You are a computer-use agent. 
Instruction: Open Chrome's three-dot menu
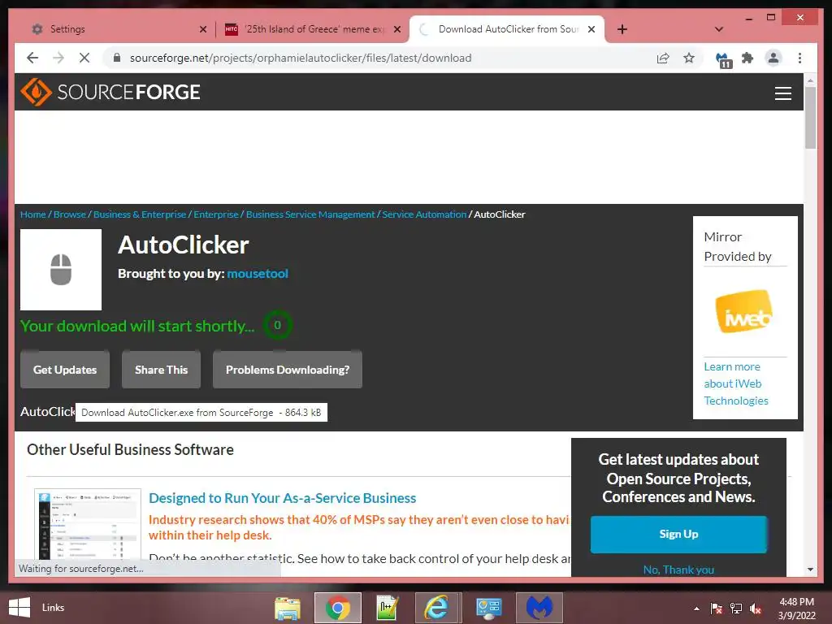coord(799,58)
